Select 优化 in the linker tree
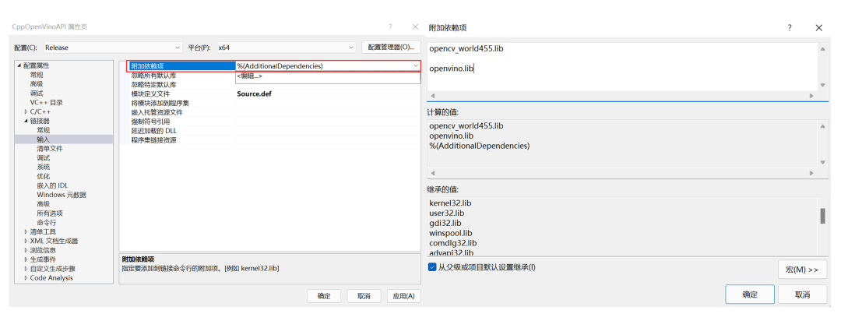 tap(44, 176)
